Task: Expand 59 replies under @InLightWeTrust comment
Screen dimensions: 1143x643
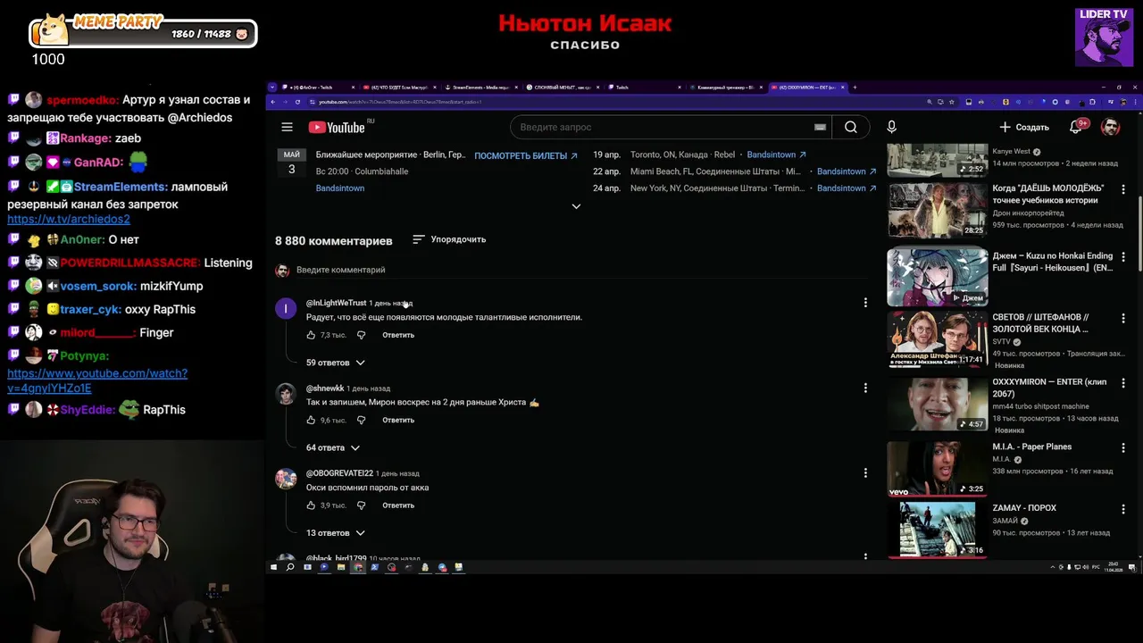Action: coord(336,363)
